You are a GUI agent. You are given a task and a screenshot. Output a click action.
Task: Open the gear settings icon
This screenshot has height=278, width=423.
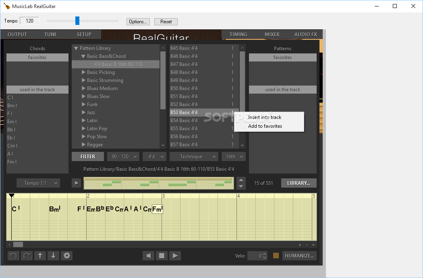coord(67,256)
